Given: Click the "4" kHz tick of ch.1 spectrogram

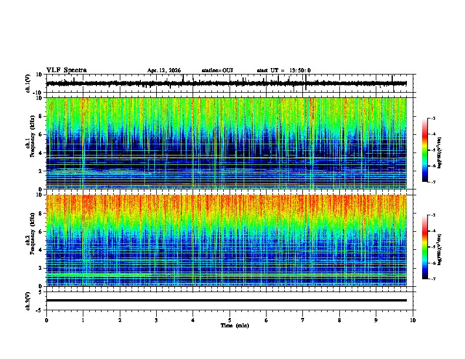Looking at the screenshot, I should pyautogui.click(x=41, y=153).
